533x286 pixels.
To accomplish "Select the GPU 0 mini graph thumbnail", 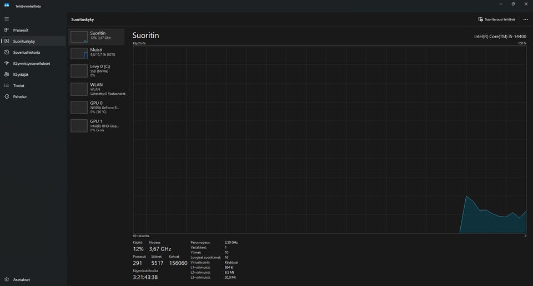I will point(79,108).
